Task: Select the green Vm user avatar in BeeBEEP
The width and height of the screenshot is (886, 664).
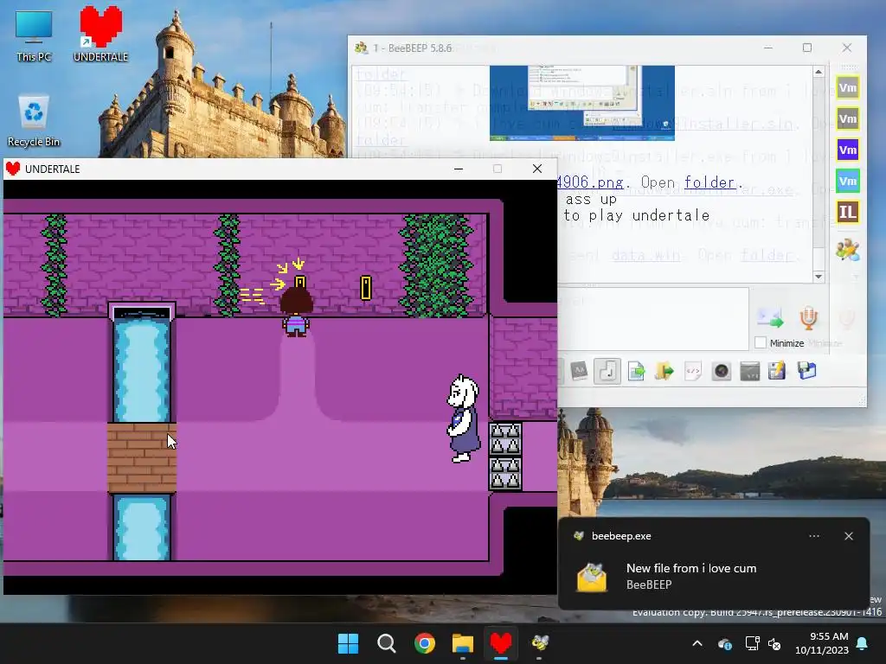Action: (848, 182)
